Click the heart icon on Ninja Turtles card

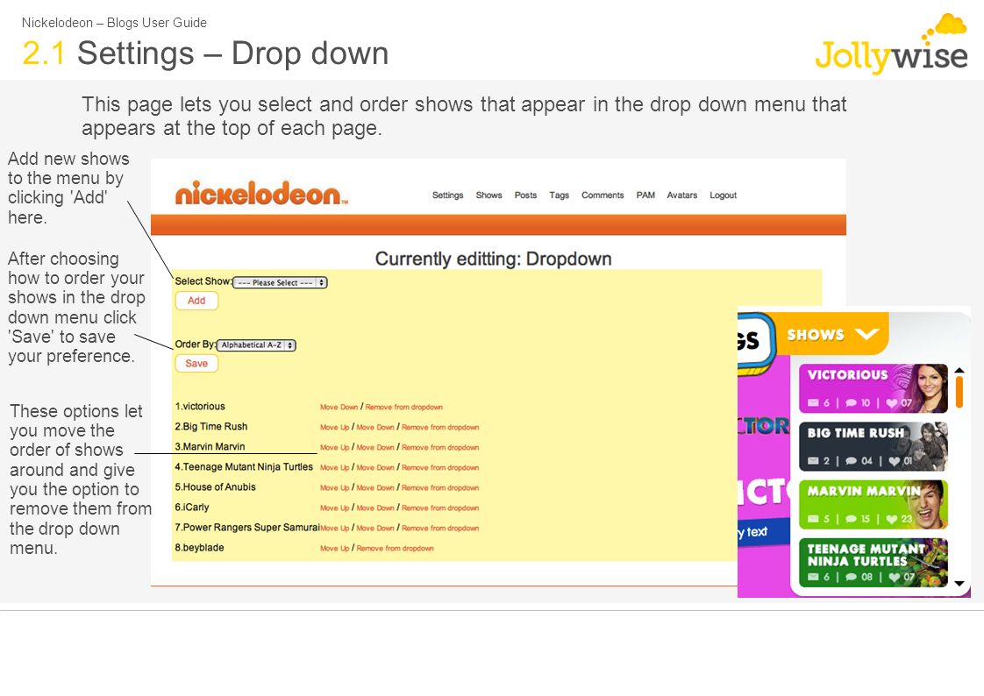(895, 577)
